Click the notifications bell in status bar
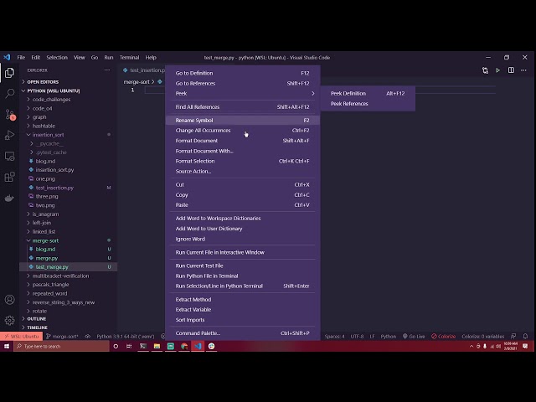Screen dimensions: 536x402 pos(525,337)
